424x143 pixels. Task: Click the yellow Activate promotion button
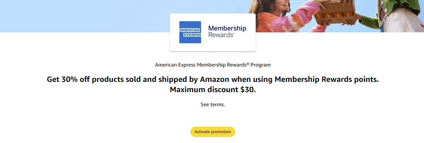coord(213,132)
